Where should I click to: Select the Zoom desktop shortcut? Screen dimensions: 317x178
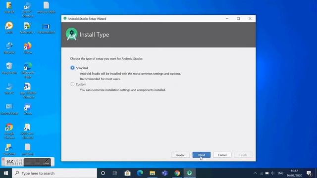point(28,109)
